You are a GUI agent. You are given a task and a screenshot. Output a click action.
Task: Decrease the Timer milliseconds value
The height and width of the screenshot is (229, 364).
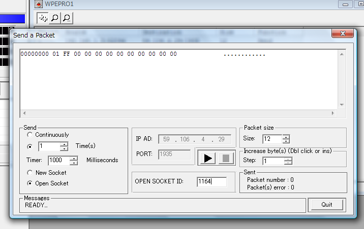[x=74, y=163]
